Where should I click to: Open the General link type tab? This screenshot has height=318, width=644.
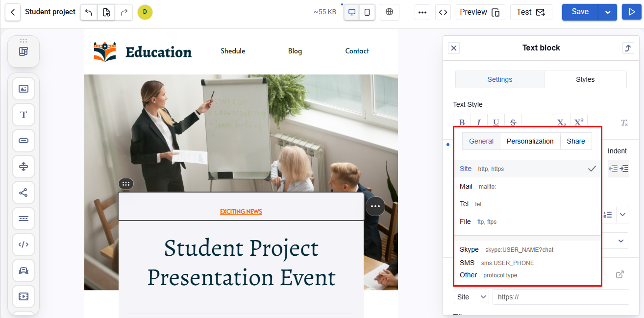pos(481,141)
